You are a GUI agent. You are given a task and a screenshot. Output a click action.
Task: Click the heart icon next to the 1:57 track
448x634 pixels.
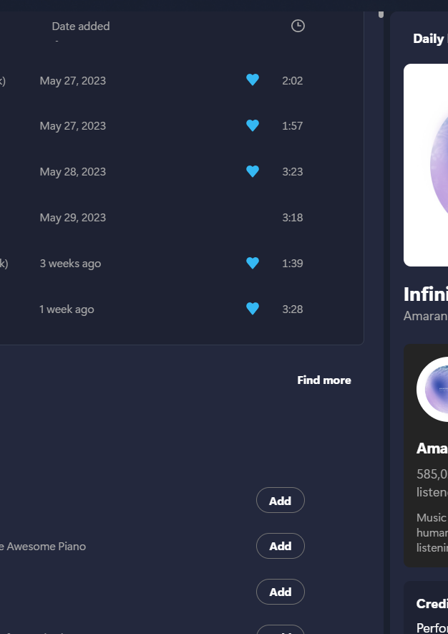[252, 125]
